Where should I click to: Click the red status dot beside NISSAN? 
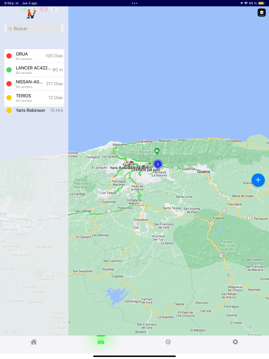pos(9,84)
